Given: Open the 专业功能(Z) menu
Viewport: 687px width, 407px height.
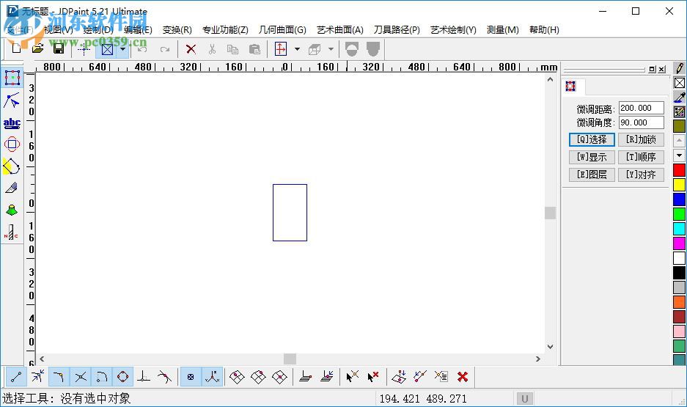Looking at the screenshot, I should tap(225, 30).
